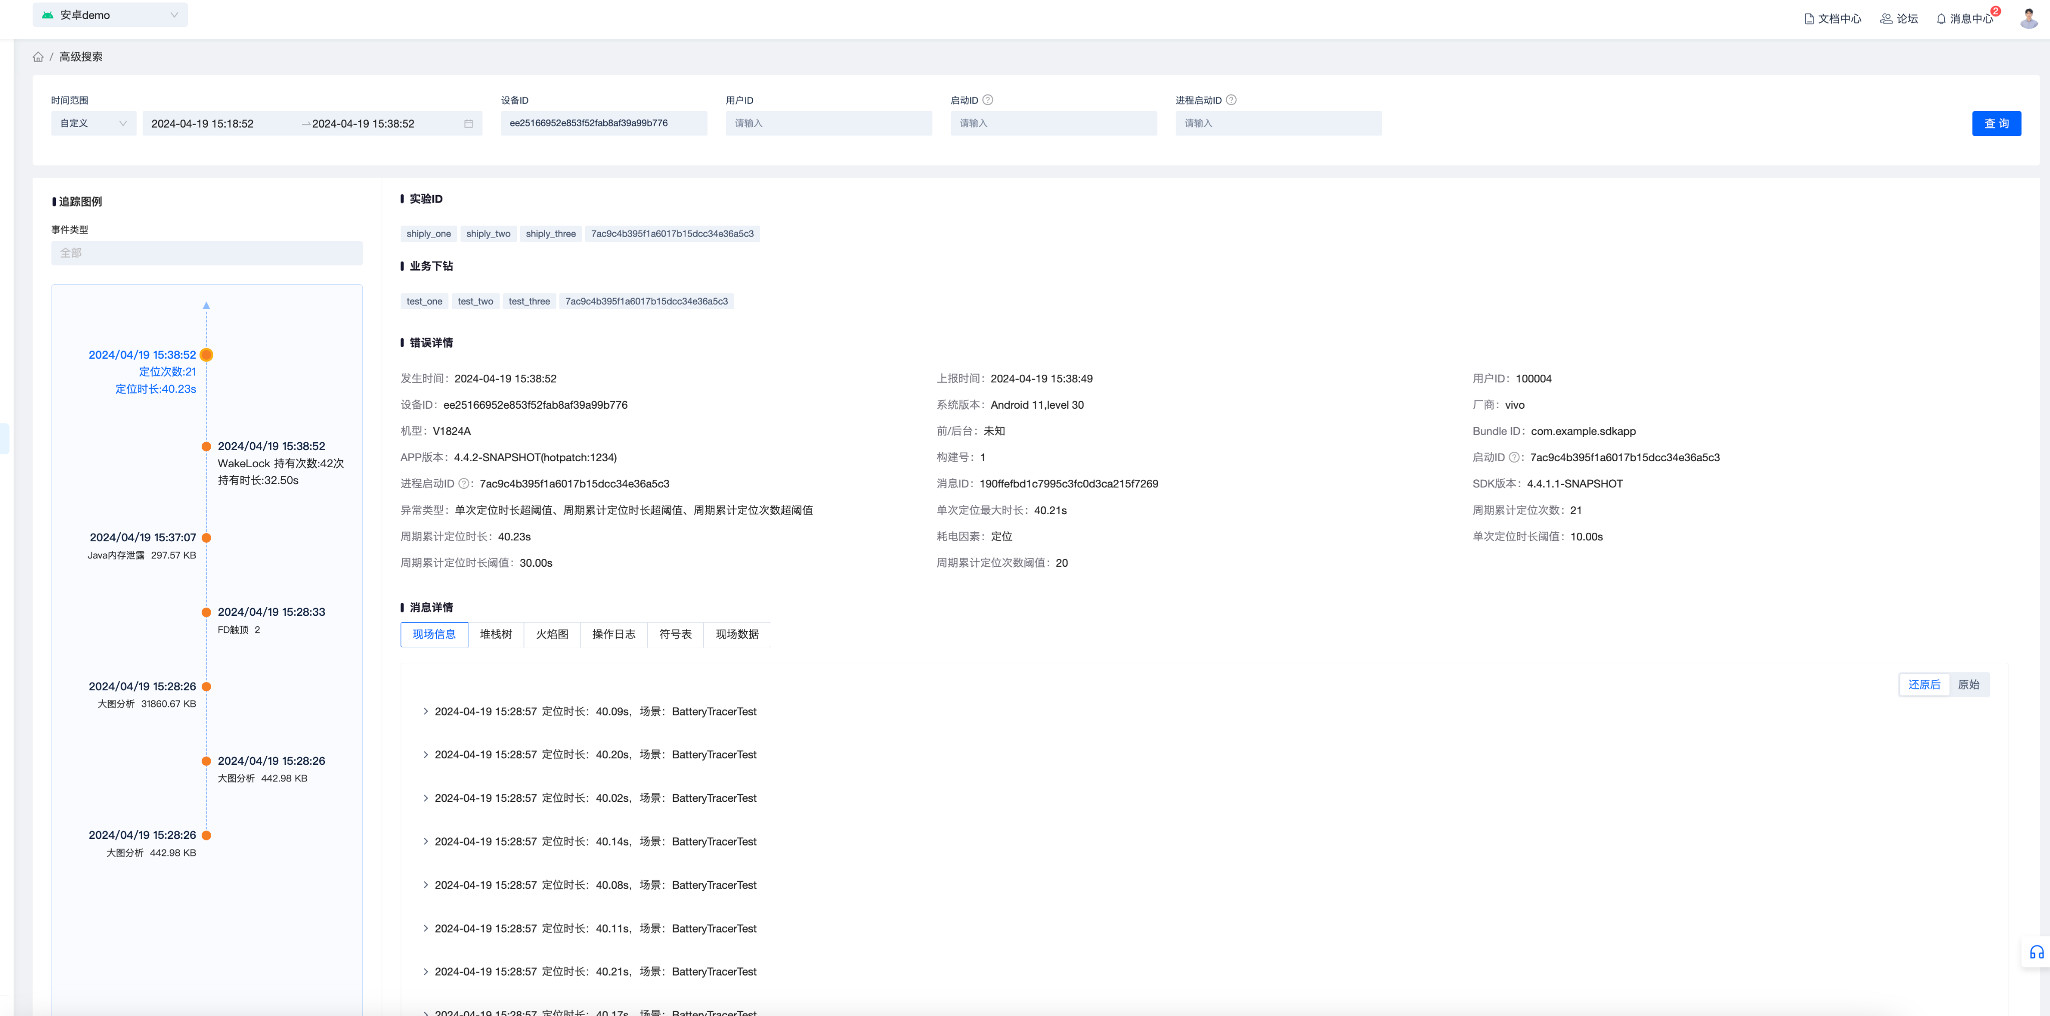
Task: Open the user avatar menu
Action: coord(2027,18)
